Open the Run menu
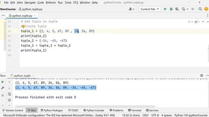The height and width of the screenshot is (117, 209). 60,3
